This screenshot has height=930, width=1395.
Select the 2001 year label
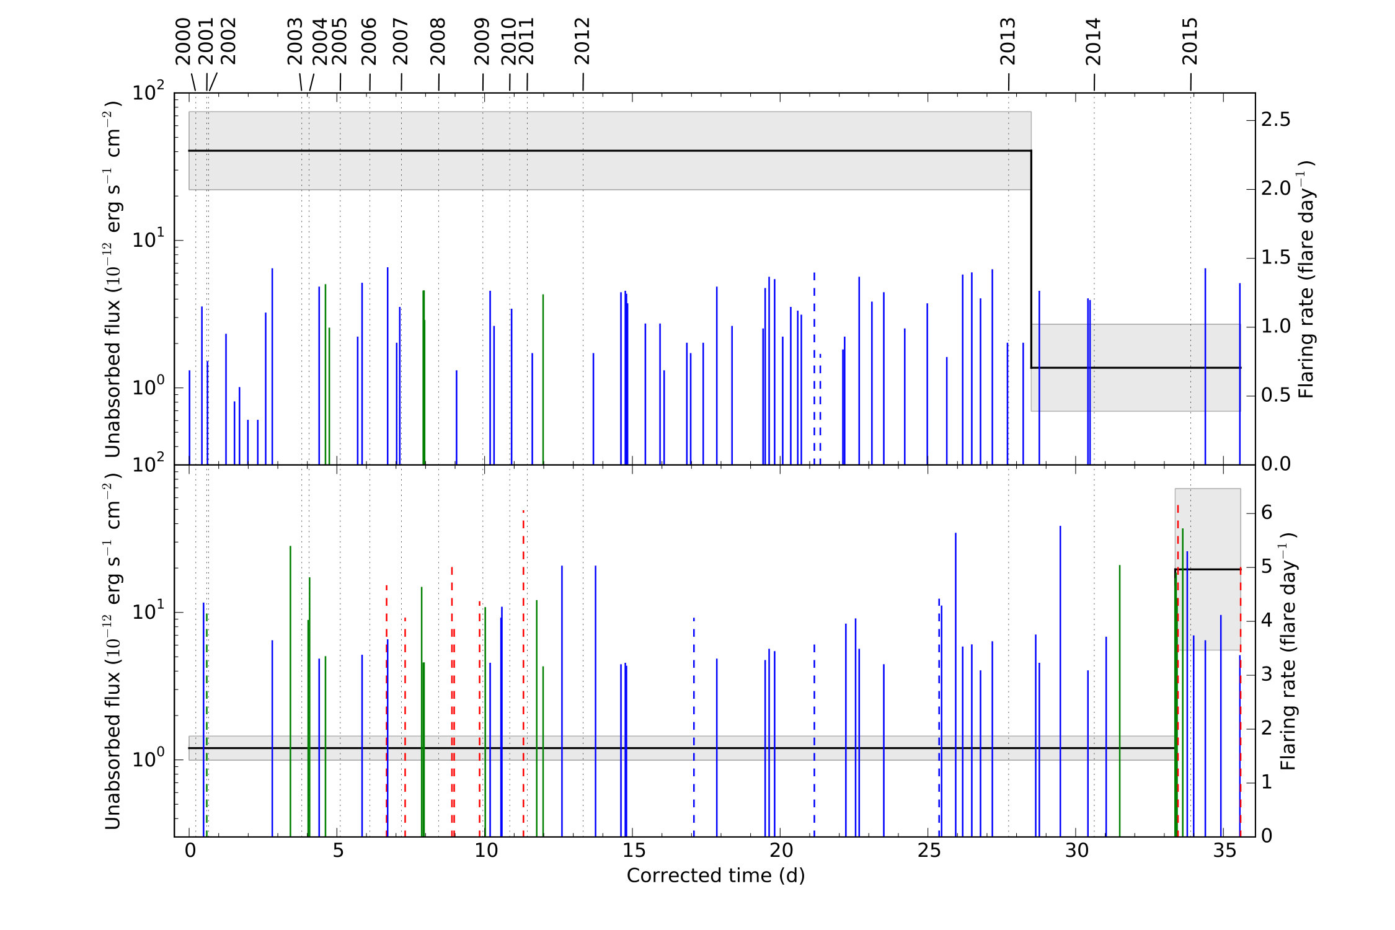coord(206,42)
